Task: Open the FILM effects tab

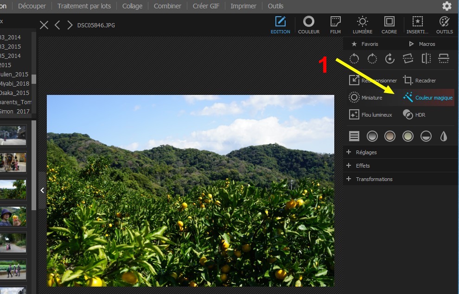Action: tap(335, 25)
